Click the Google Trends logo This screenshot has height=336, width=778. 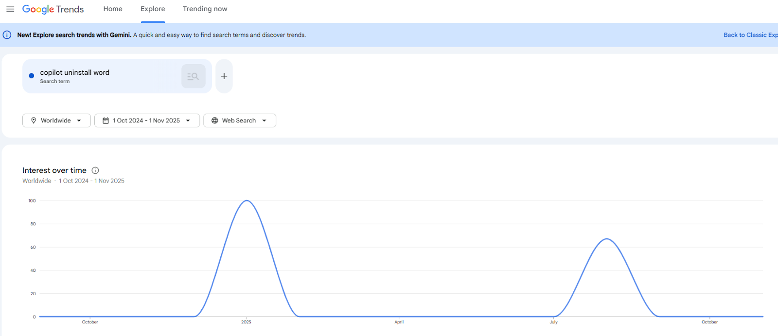pyautogui.click(x=53, y=9)
